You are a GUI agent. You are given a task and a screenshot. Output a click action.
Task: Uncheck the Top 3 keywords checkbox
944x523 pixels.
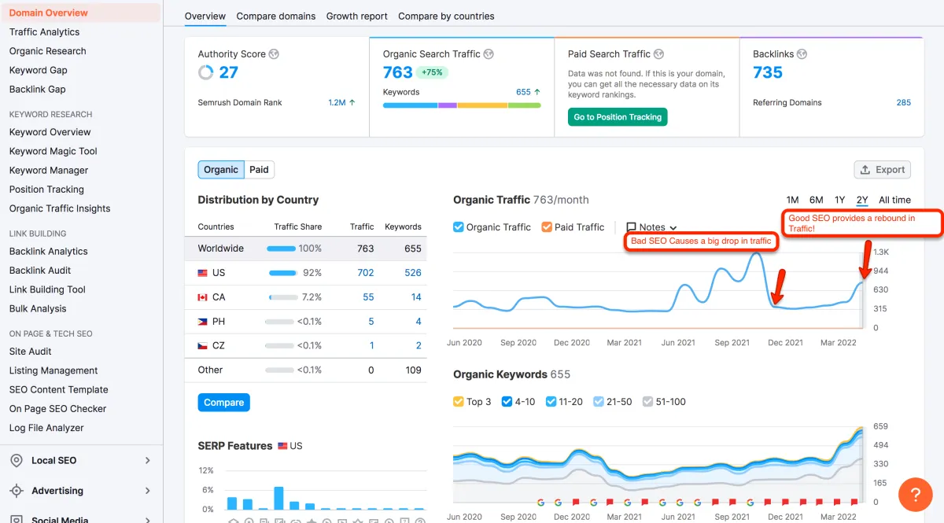[x=459, y=402]
